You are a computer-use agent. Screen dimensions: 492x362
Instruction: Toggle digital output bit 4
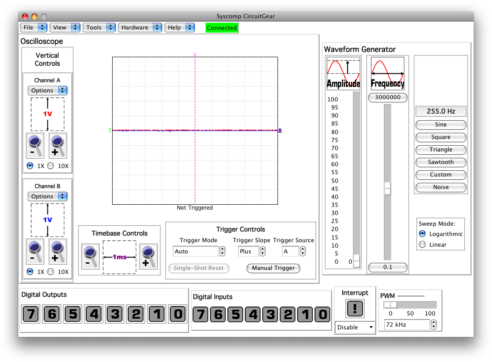tap(94, 314)
